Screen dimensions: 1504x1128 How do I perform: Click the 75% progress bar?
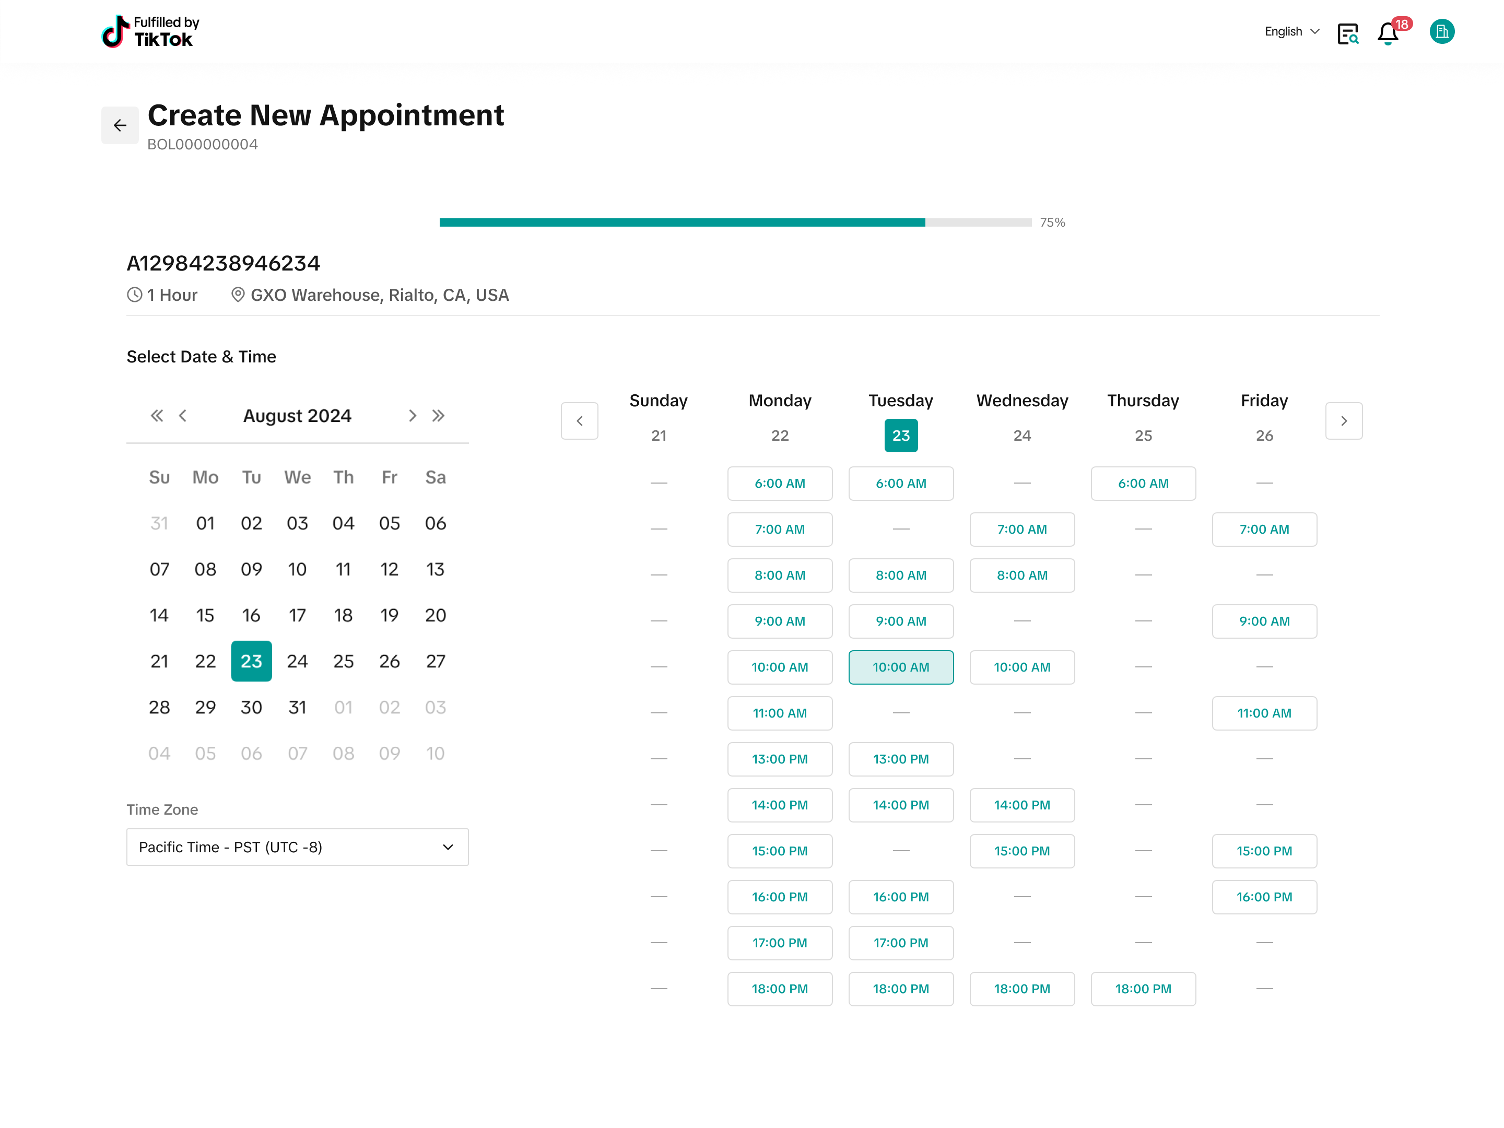pos(735,222)
